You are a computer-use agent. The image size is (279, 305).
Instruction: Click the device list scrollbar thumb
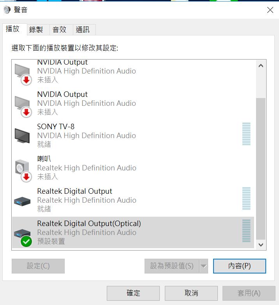tap(261, 169)
